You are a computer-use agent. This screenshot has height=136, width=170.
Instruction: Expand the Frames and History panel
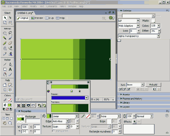pyautogui.click(x=132, y=99)
